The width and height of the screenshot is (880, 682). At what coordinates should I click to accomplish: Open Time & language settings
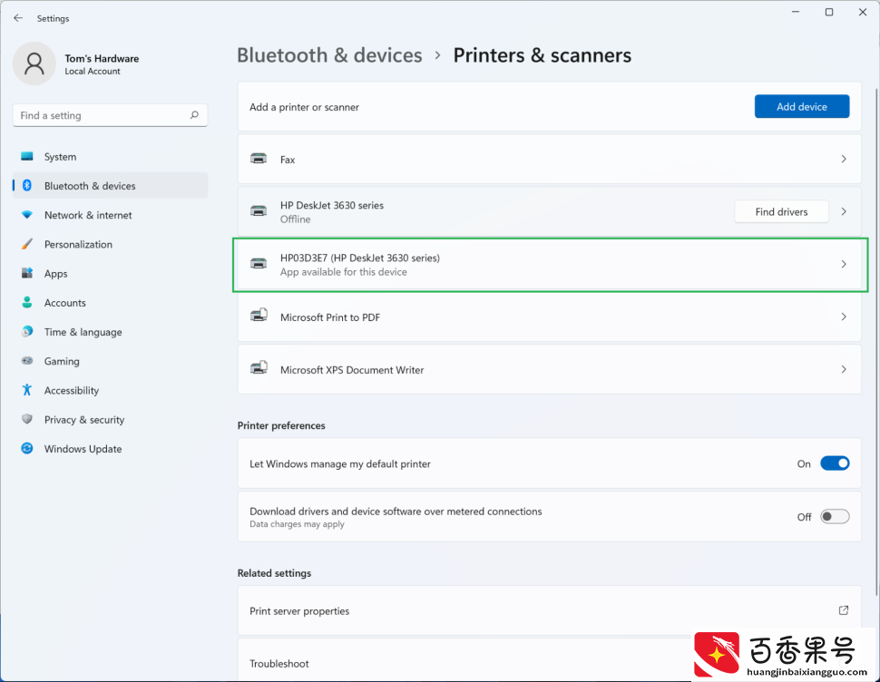click(x=110, y=331)
